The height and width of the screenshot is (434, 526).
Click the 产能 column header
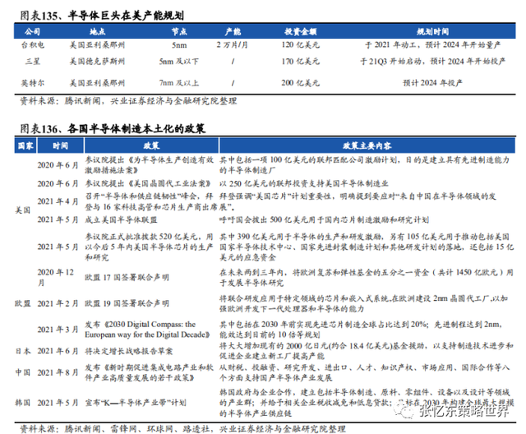(233, 31)
